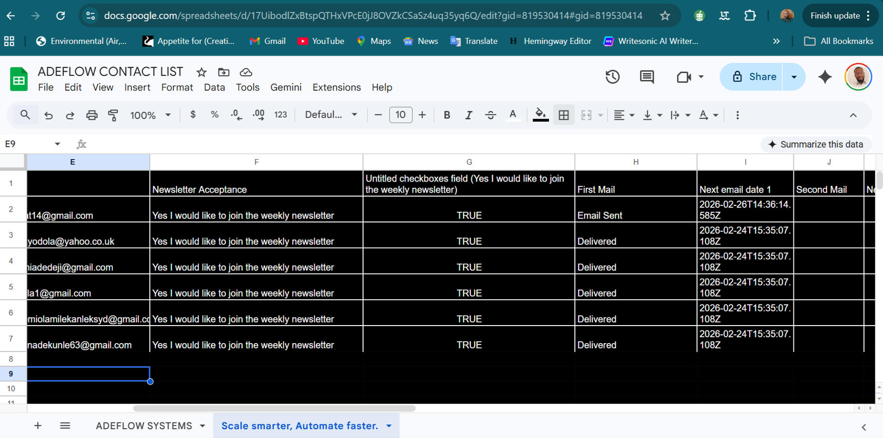Screen dimensions: 883x438
Task: Open the zoom level dropdown
Action: [x=150, y=115]
